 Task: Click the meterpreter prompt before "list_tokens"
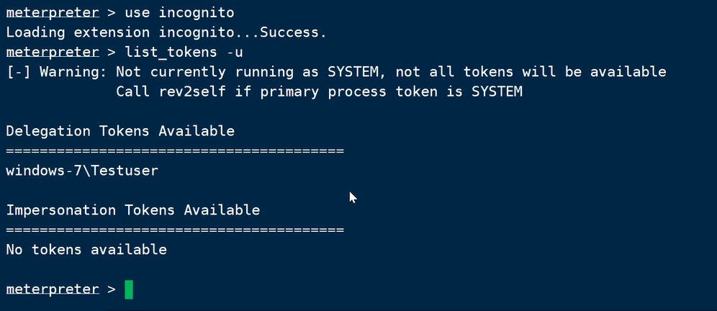point(53,52)
